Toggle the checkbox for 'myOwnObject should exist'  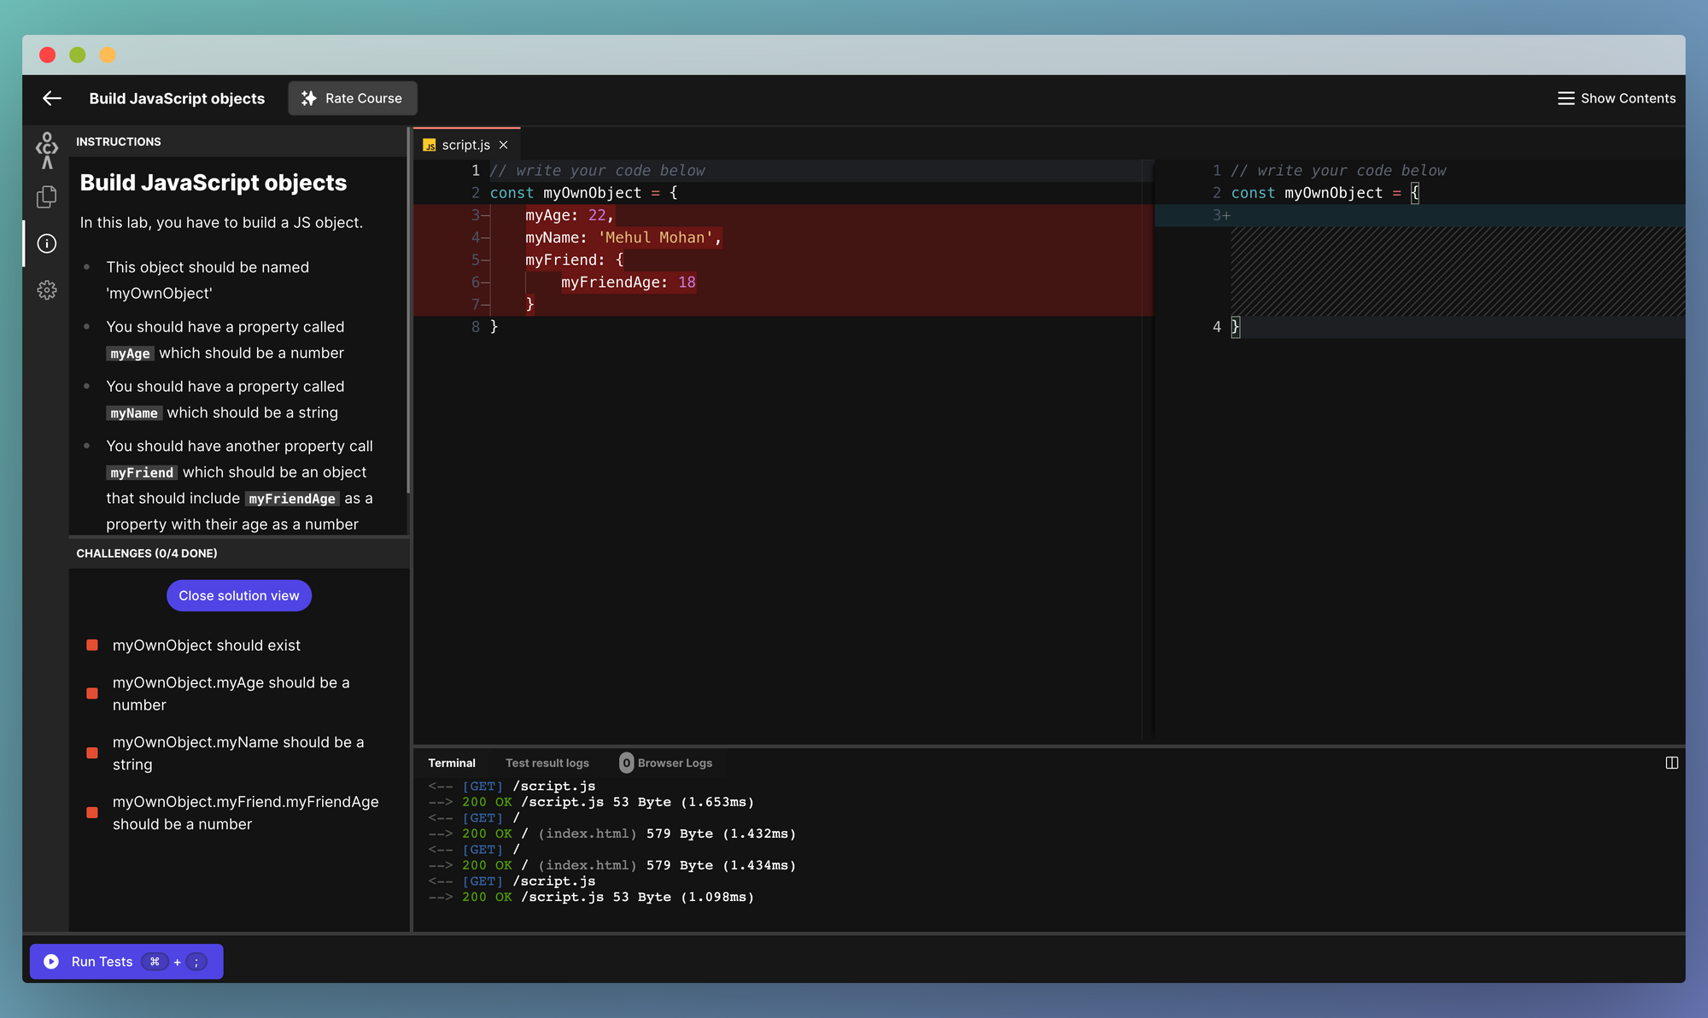92,645
